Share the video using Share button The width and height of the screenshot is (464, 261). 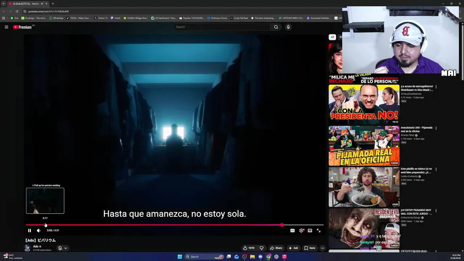pyautogui.click(x=276, y=248)
